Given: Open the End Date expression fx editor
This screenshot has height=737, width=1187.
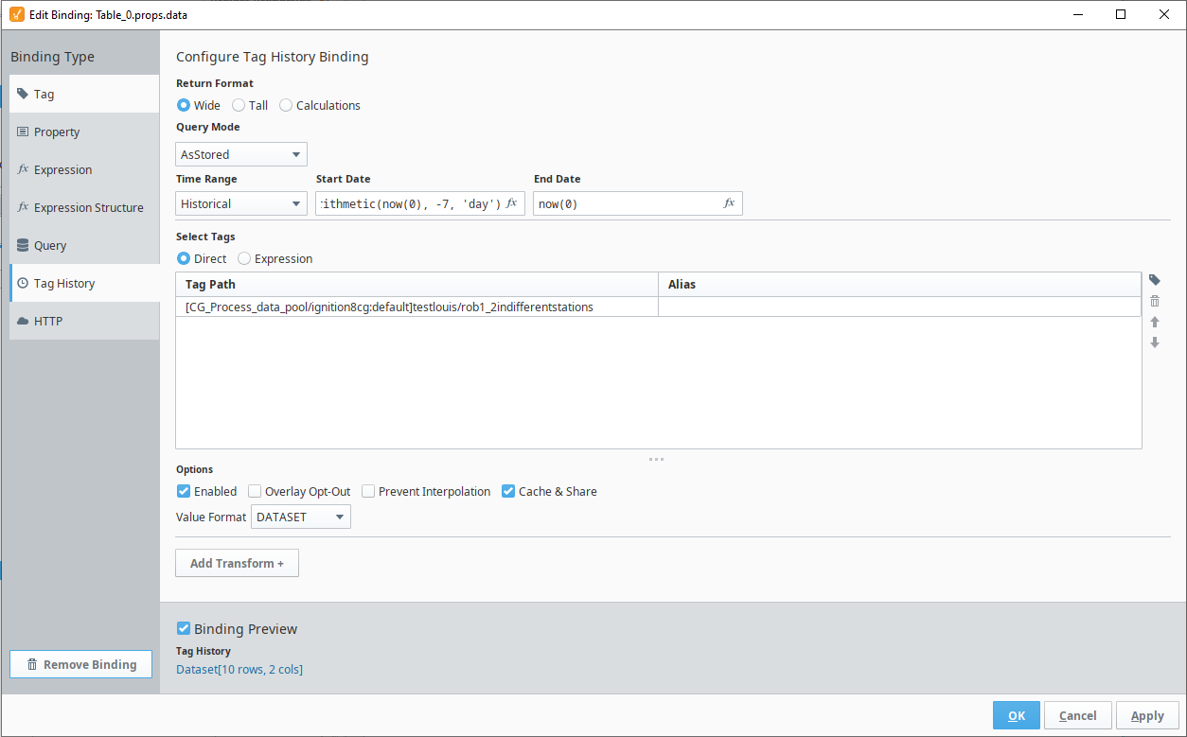Looking at the screenshot, I should click(730, 203).
